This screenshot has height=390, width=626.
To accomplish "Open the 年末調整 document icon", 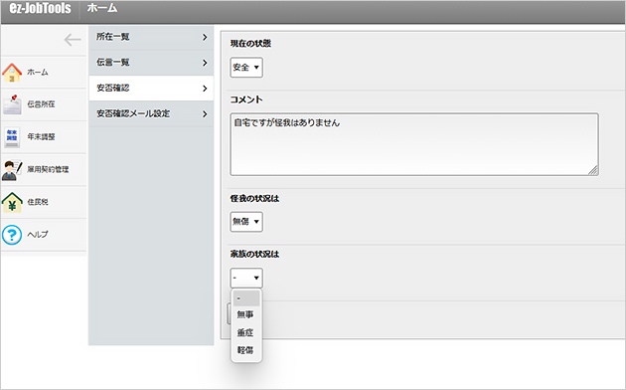I will tap(12, 137).
